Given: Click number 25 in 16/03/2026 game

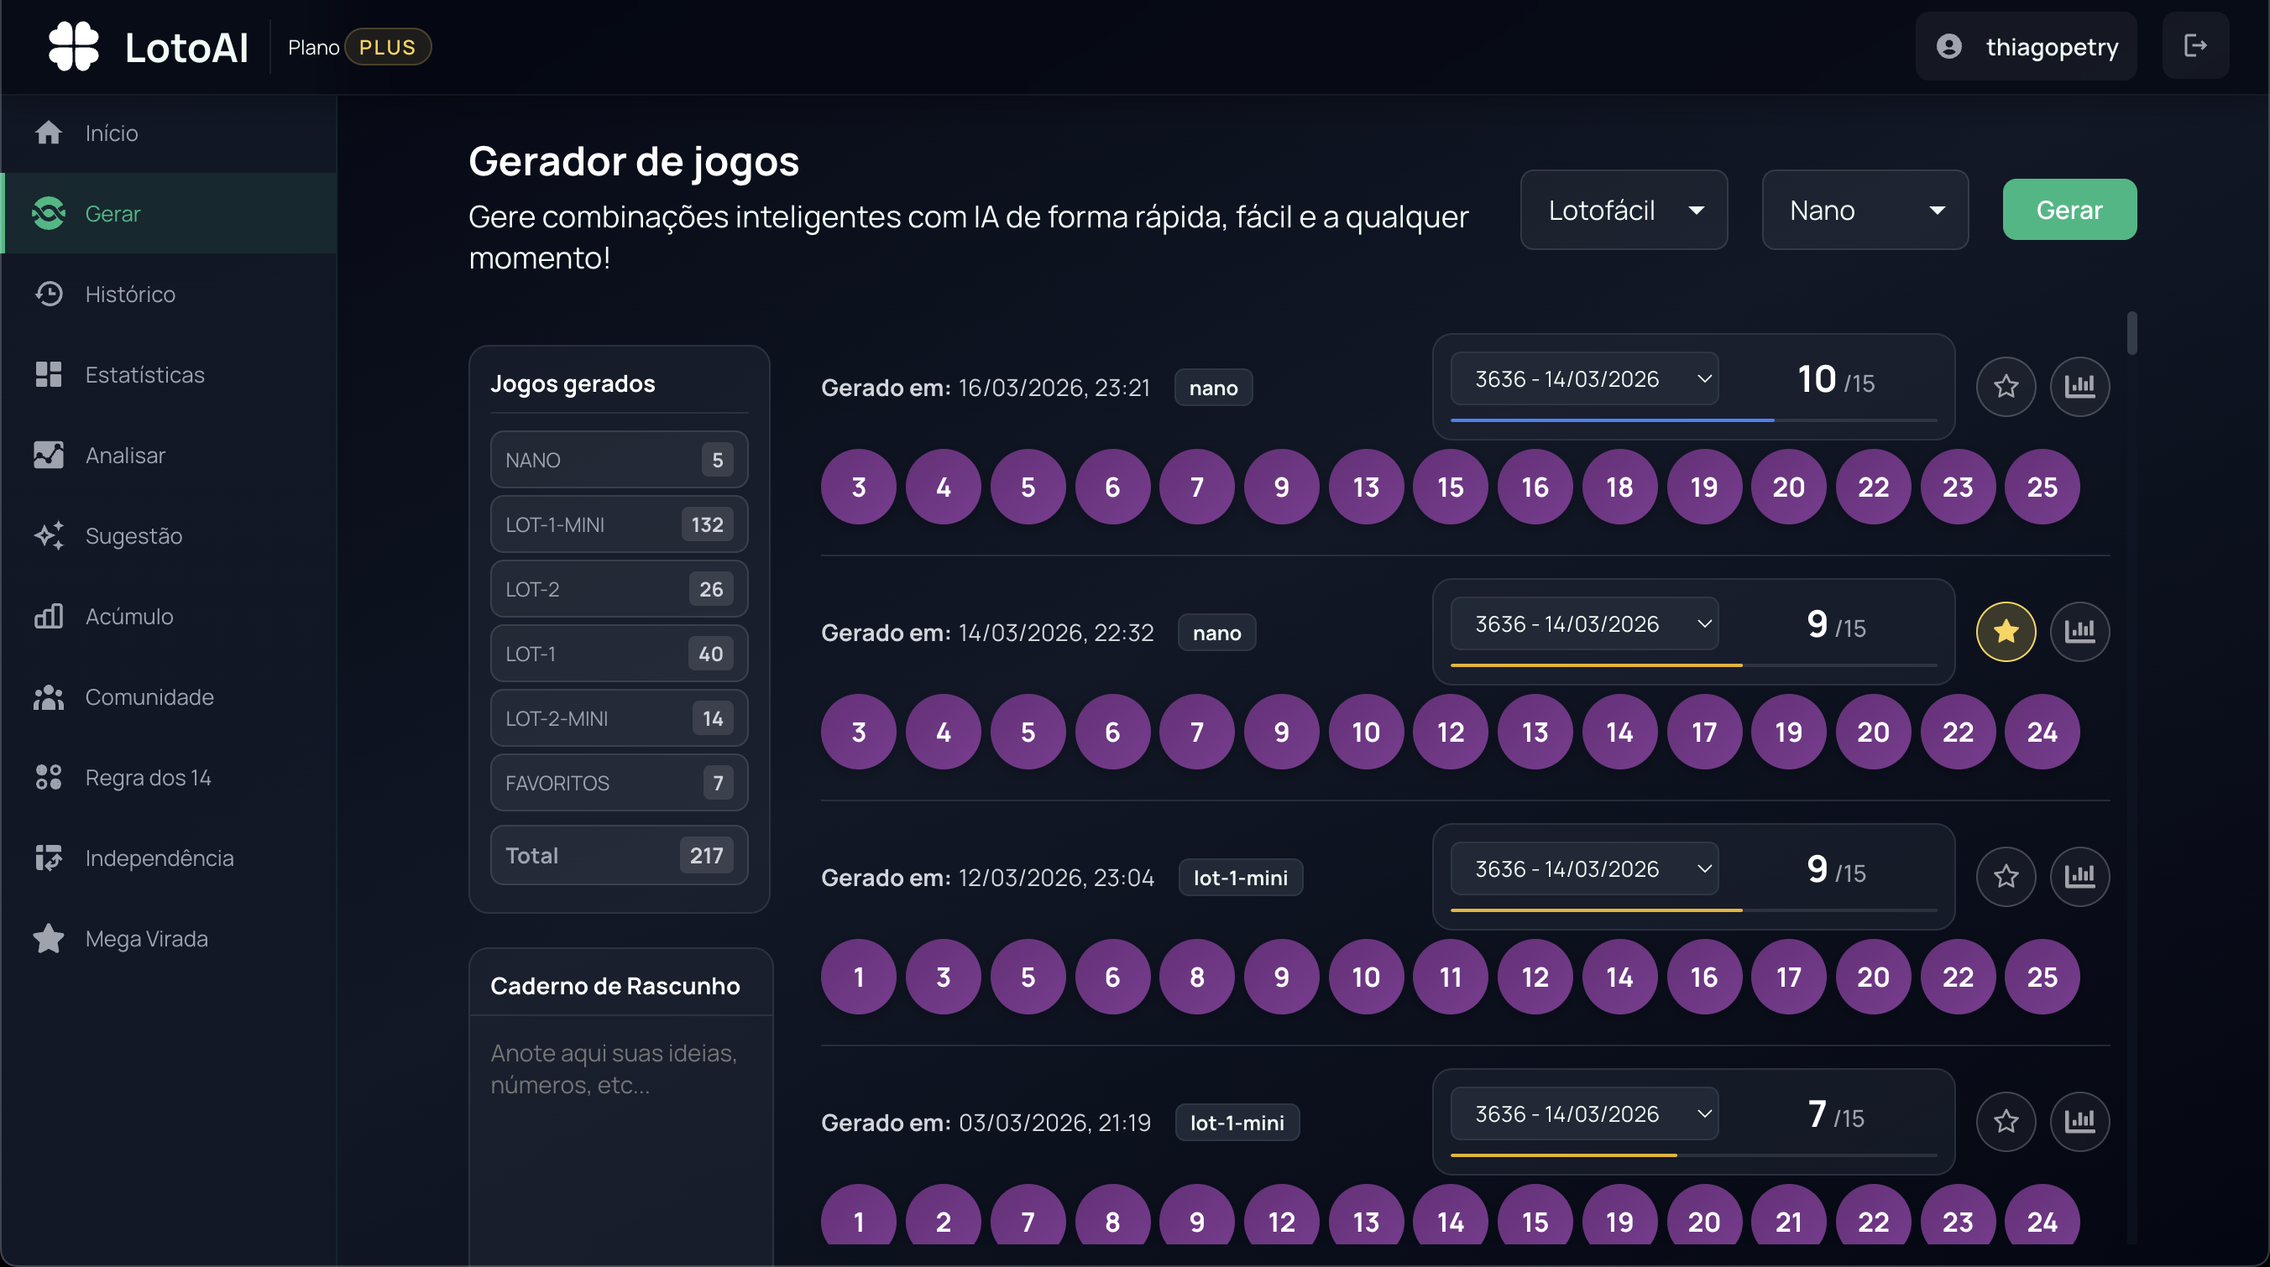Looking at the screenshot, I should pos(2041,487).
